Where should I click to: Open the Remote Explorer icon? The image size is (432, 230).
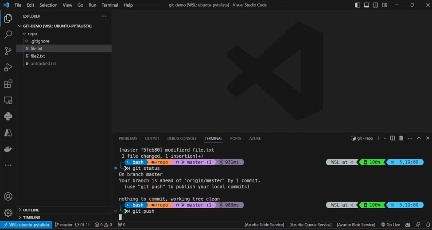(8, 100)
